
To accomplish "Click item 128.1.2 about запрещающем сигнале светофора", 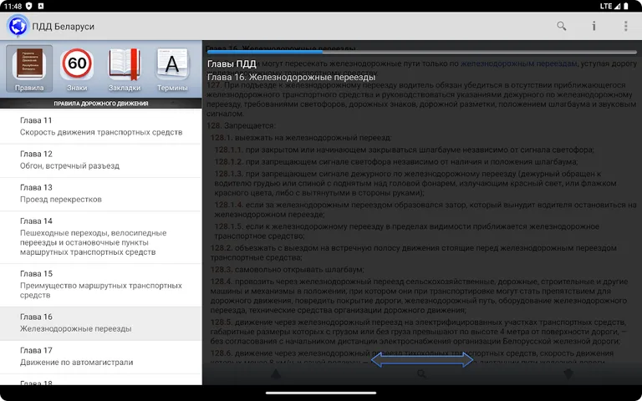I will 396,161.
